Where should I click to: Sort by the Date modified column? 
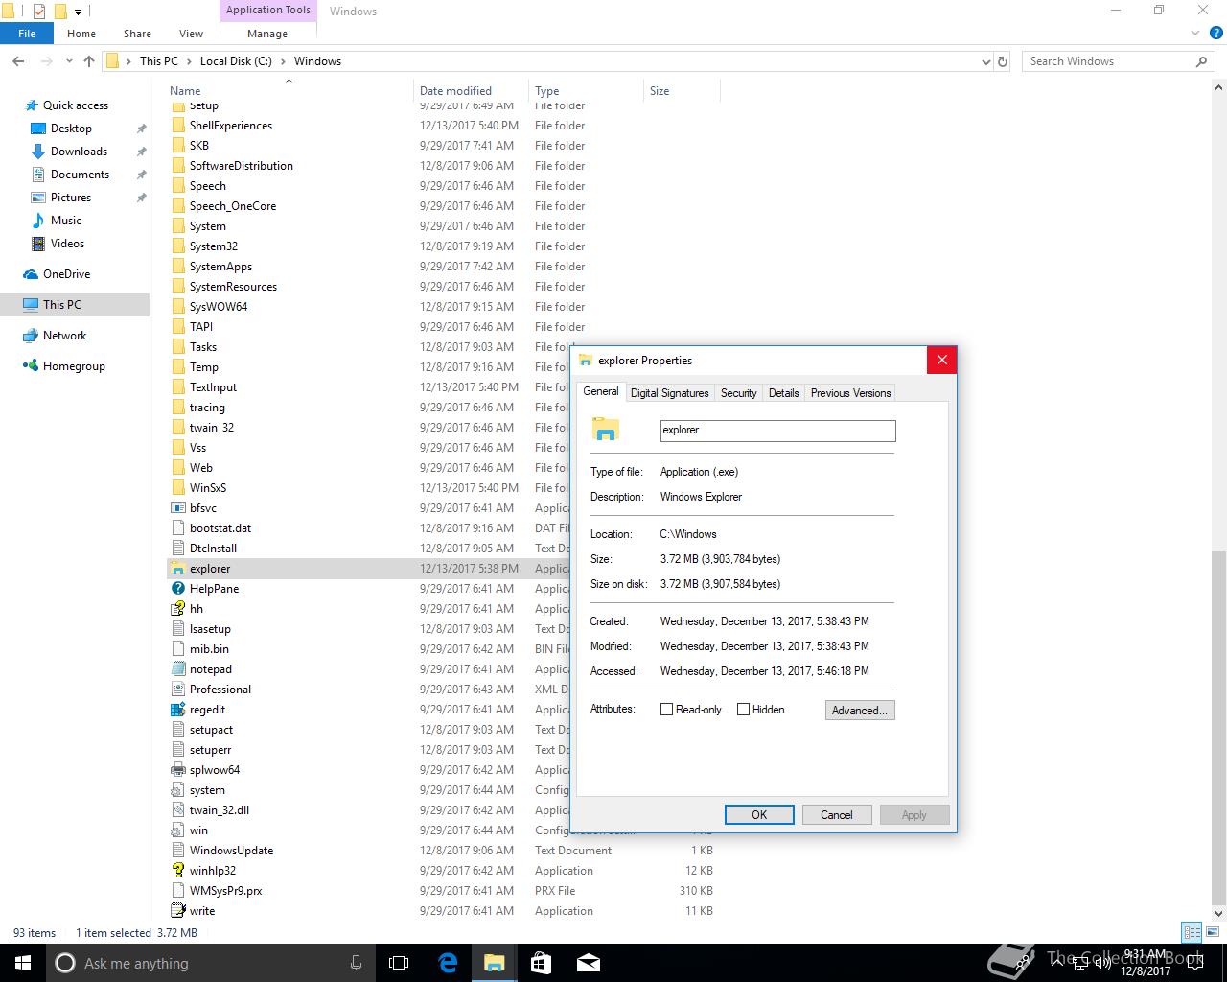coord(471,91)
